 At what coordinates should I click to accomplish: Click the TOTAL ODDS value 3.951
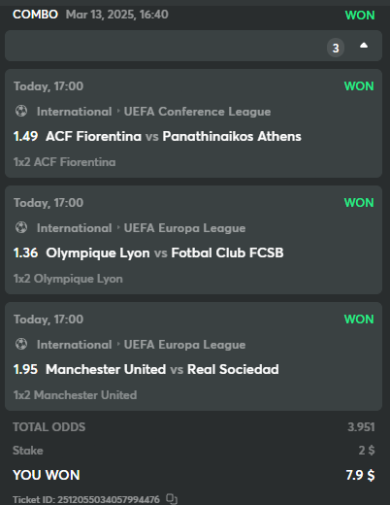click(x=361, y=427)
